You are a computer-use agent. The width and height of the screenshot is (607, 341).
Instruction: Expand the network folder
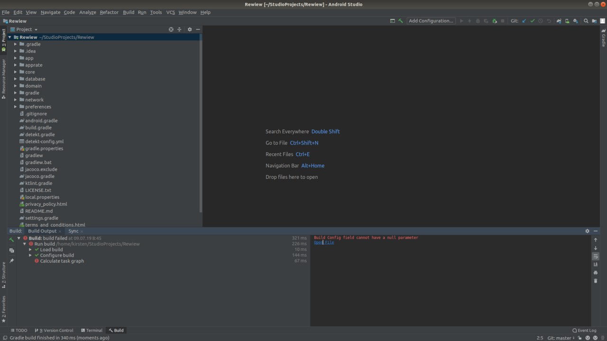15,100
